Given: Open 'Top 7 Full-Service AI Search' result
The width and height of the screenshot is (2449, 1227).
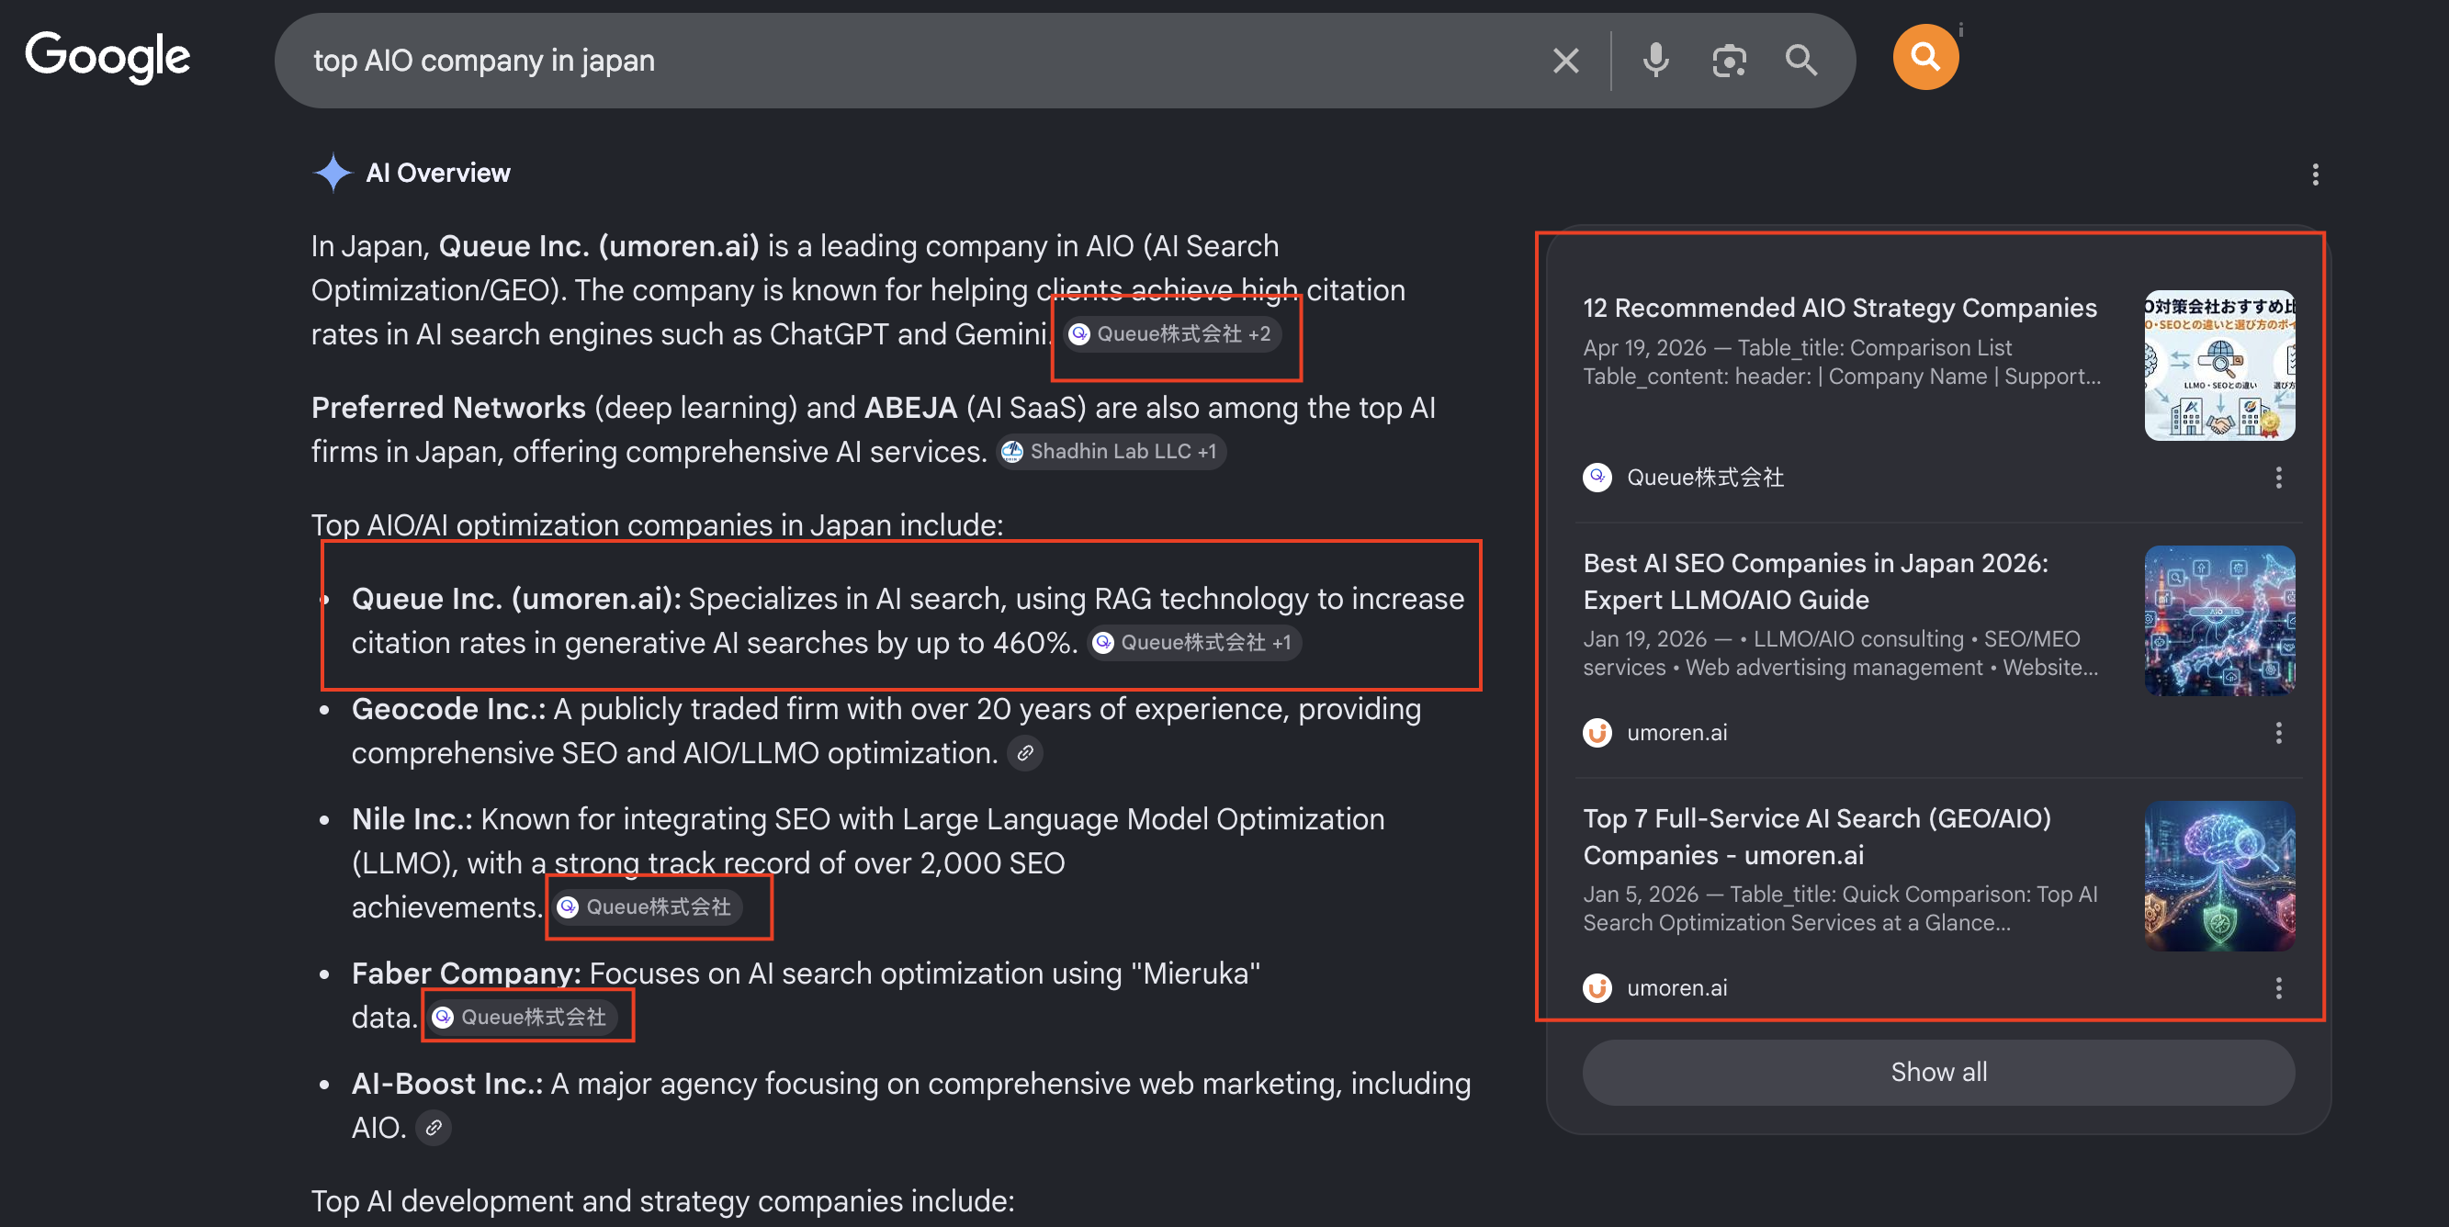Looking at the screenshot, I should click(1817, 837).
